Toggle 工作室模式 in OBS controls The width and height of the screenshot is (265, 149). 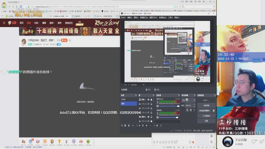[x=206, y=116]
